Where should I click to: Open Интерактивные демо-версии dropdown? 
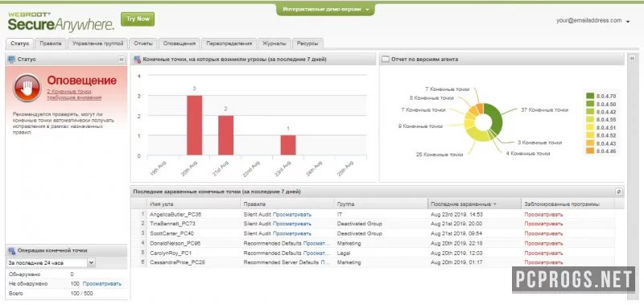pos(325,9)
